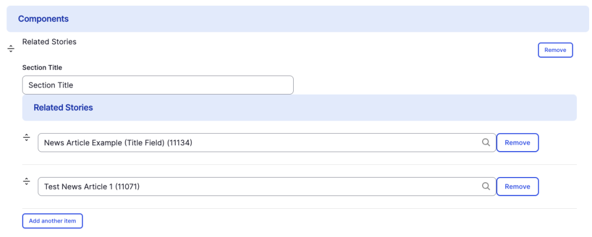The height and width of the screenshot is (237, 592).
Task: Click the (11134) ID text in first story
Action: [x=179, y=143]
